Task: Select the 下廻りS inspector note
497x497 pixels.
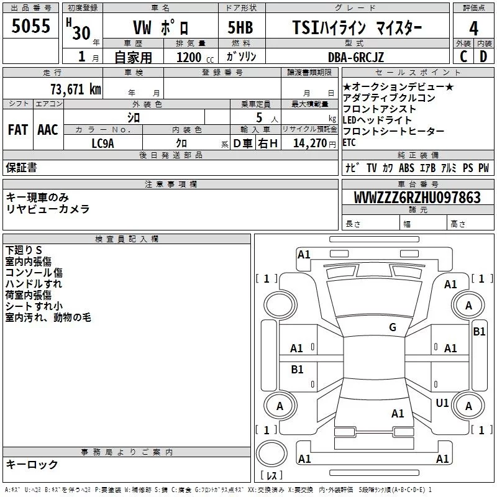Action: (24, 250)
